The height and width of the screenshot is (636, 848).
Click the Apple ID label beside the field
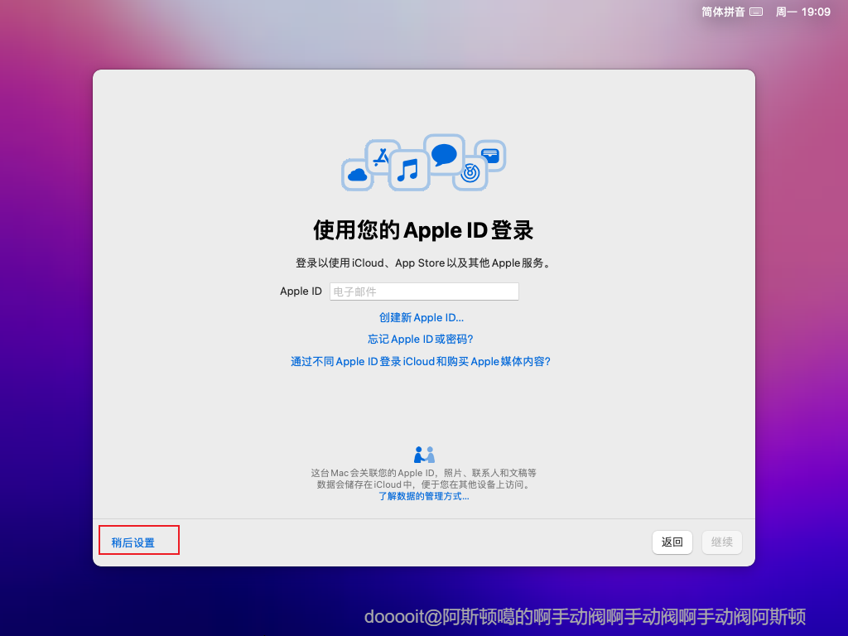click(301, 291)
